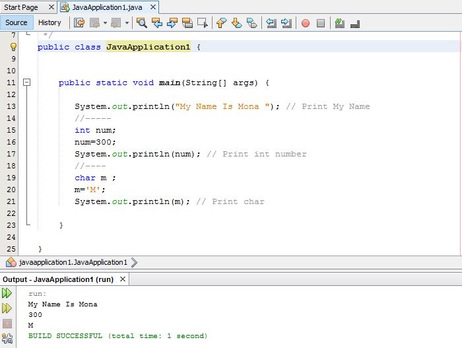Click line number 13 in gutter

click(11, 106)
